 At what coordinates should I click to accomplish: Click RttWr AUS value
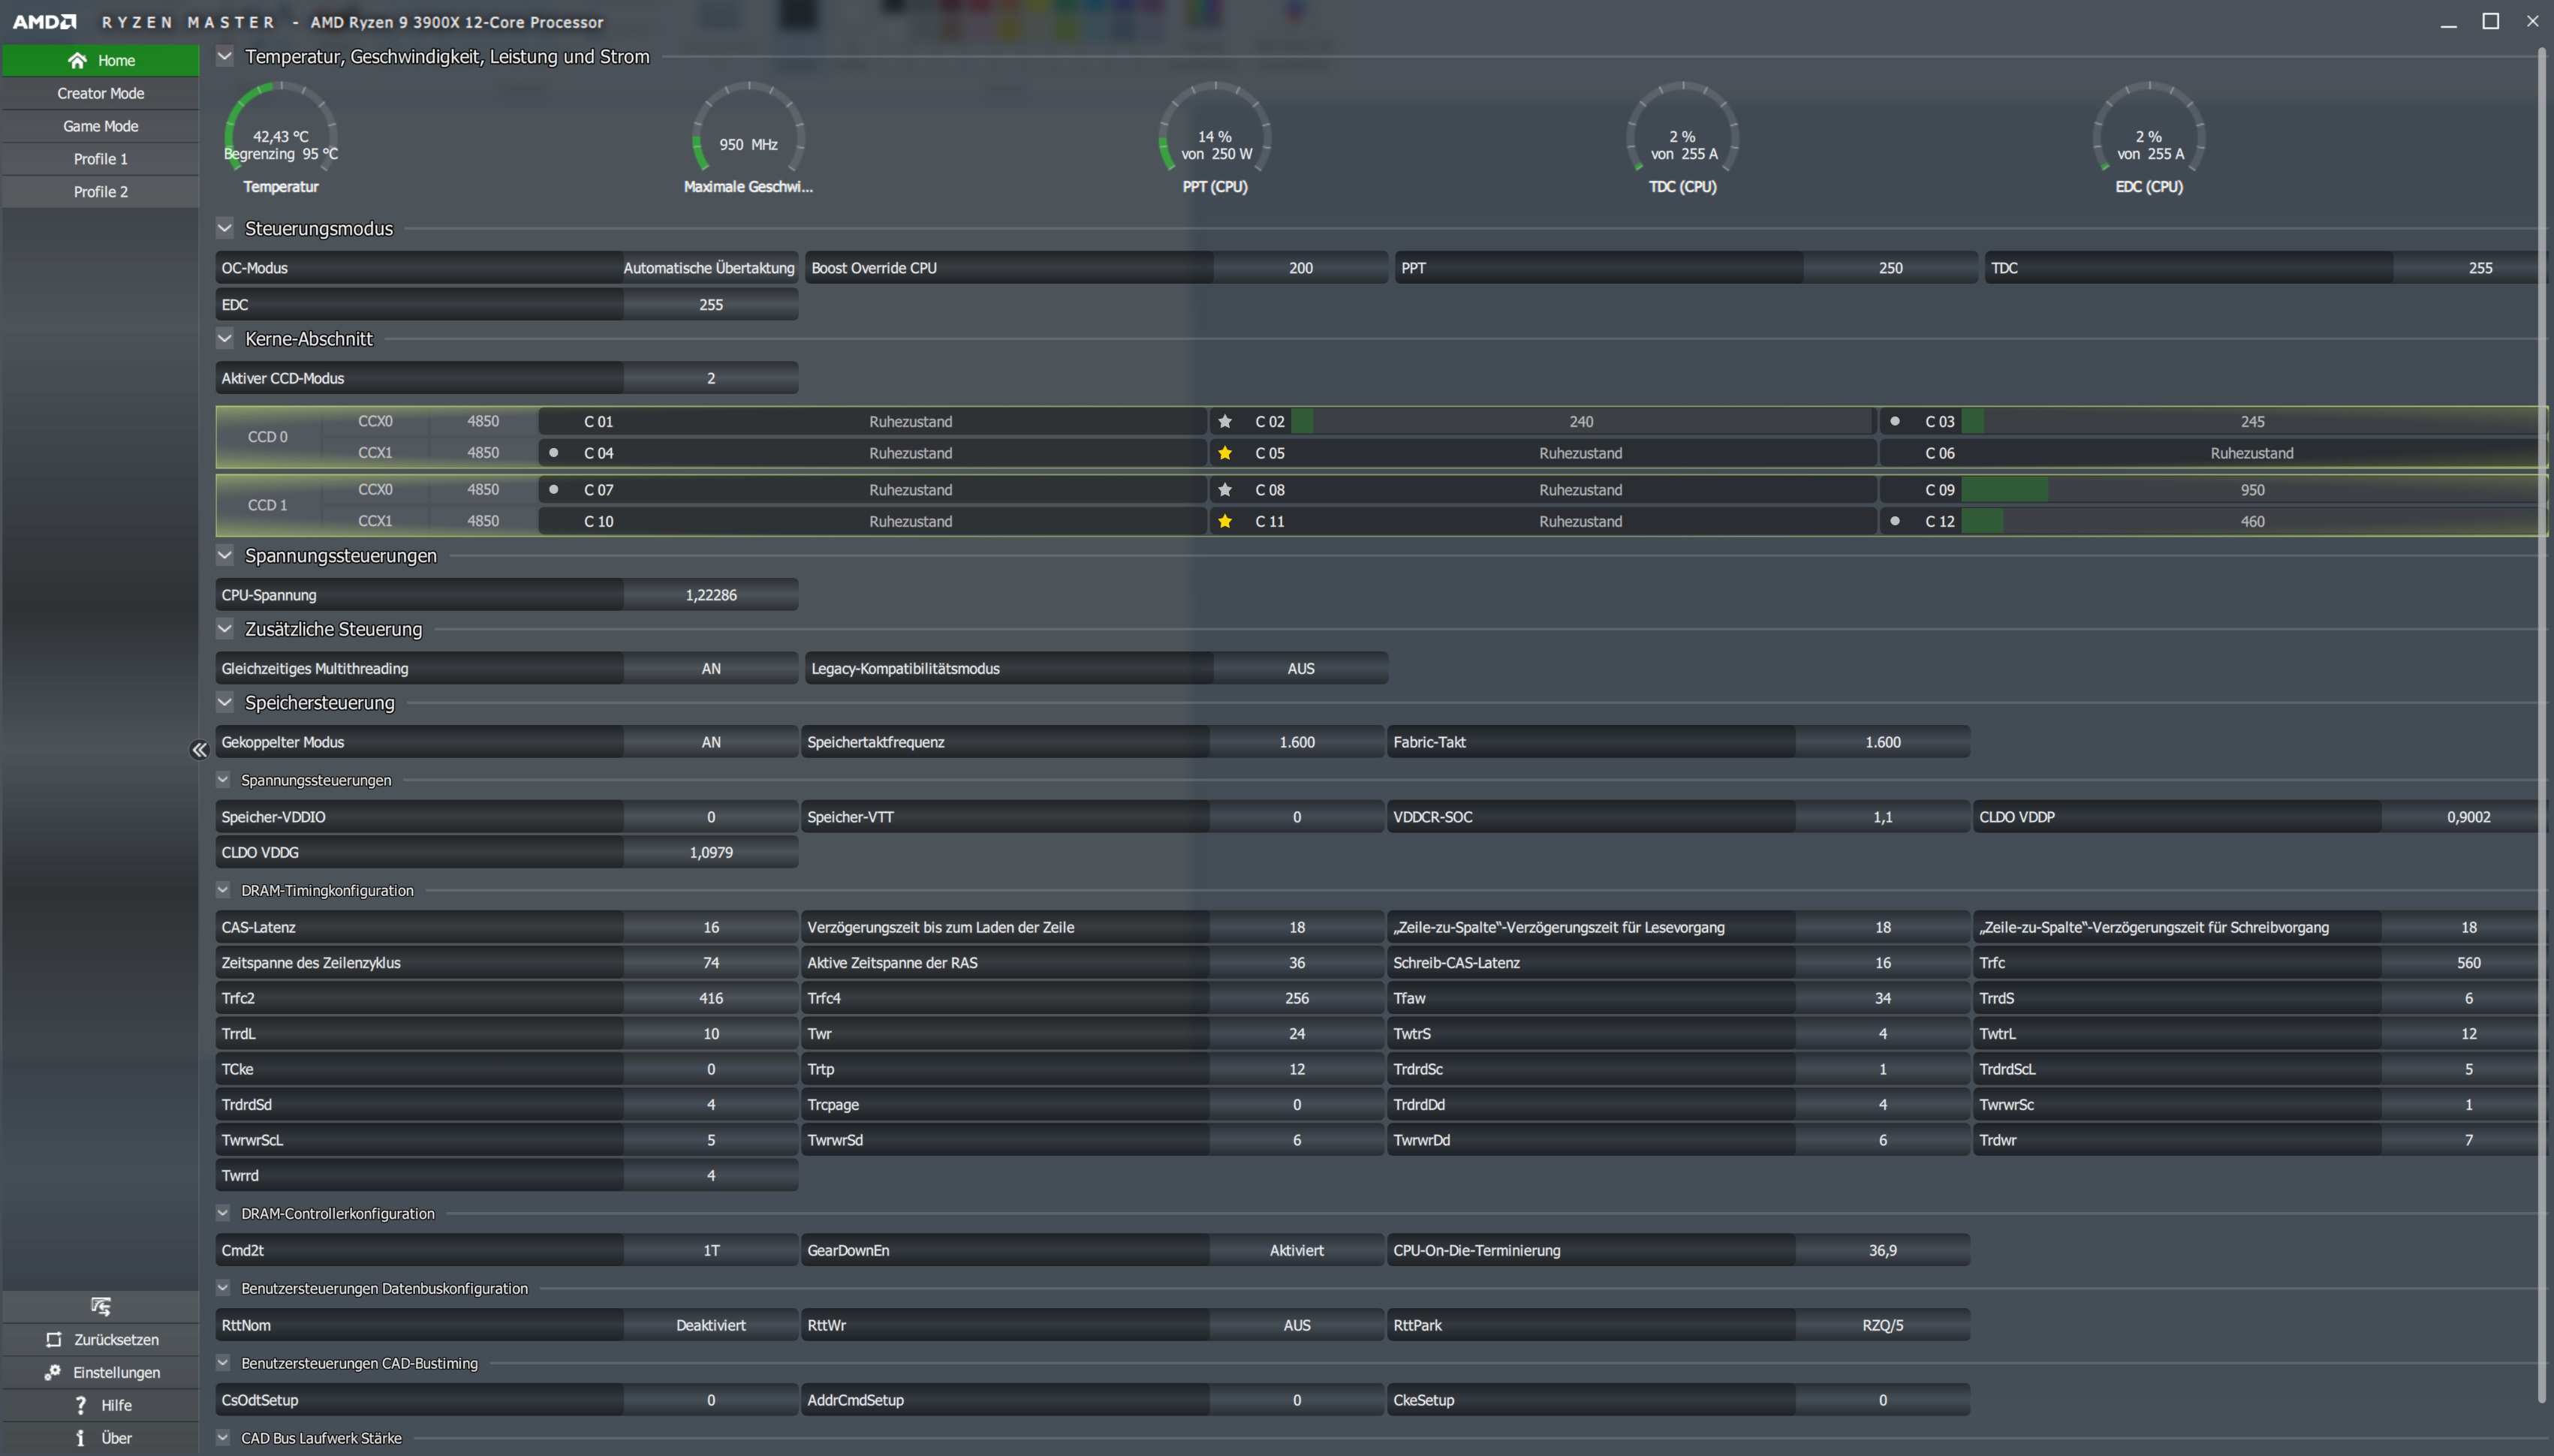[x=1296, y=1325]
